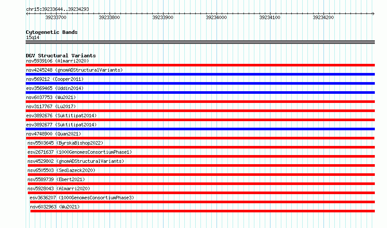Click ruler position 39234100

tap(270, 17)
